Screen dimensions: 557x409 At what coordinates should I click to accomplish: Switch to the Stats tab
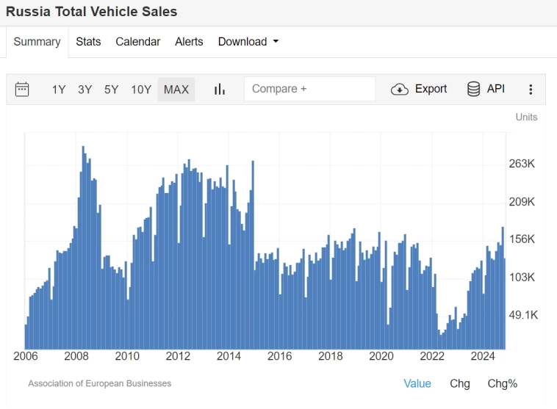point(88,42)
